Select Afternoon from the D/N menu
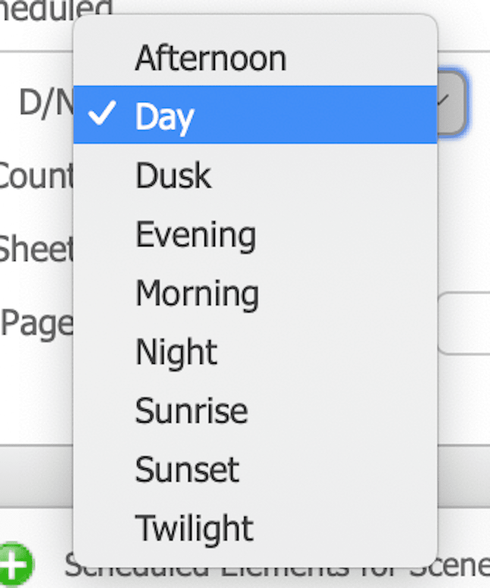 [x=210, y=59]
